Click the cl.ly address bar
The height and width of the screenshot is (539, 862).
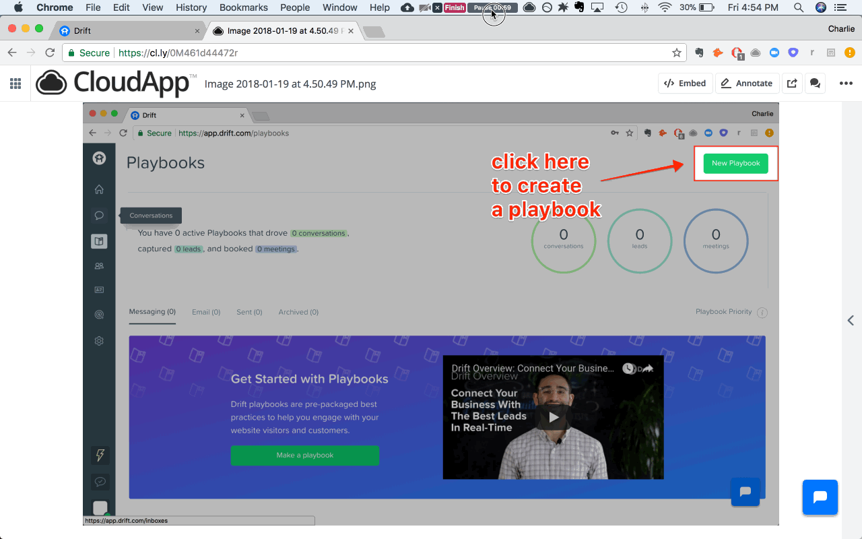[374, 53]
